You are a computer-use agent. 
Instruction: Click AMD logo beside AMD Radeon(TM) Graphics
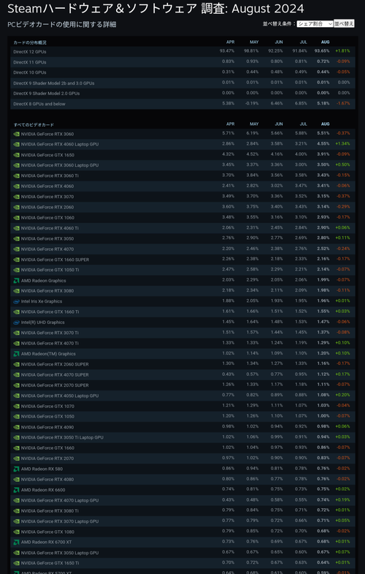tap(17, 354)
